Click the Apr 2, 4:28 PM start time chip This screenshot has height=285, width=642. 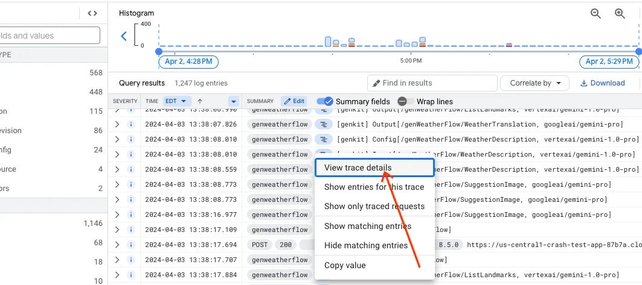point(188,61)
